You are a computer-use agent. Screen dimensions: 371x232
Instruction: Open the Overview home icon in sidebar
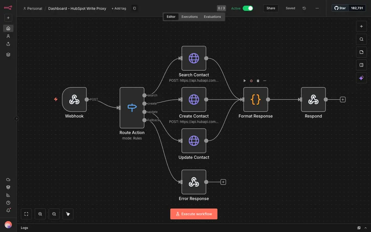(x=8, y=28)
